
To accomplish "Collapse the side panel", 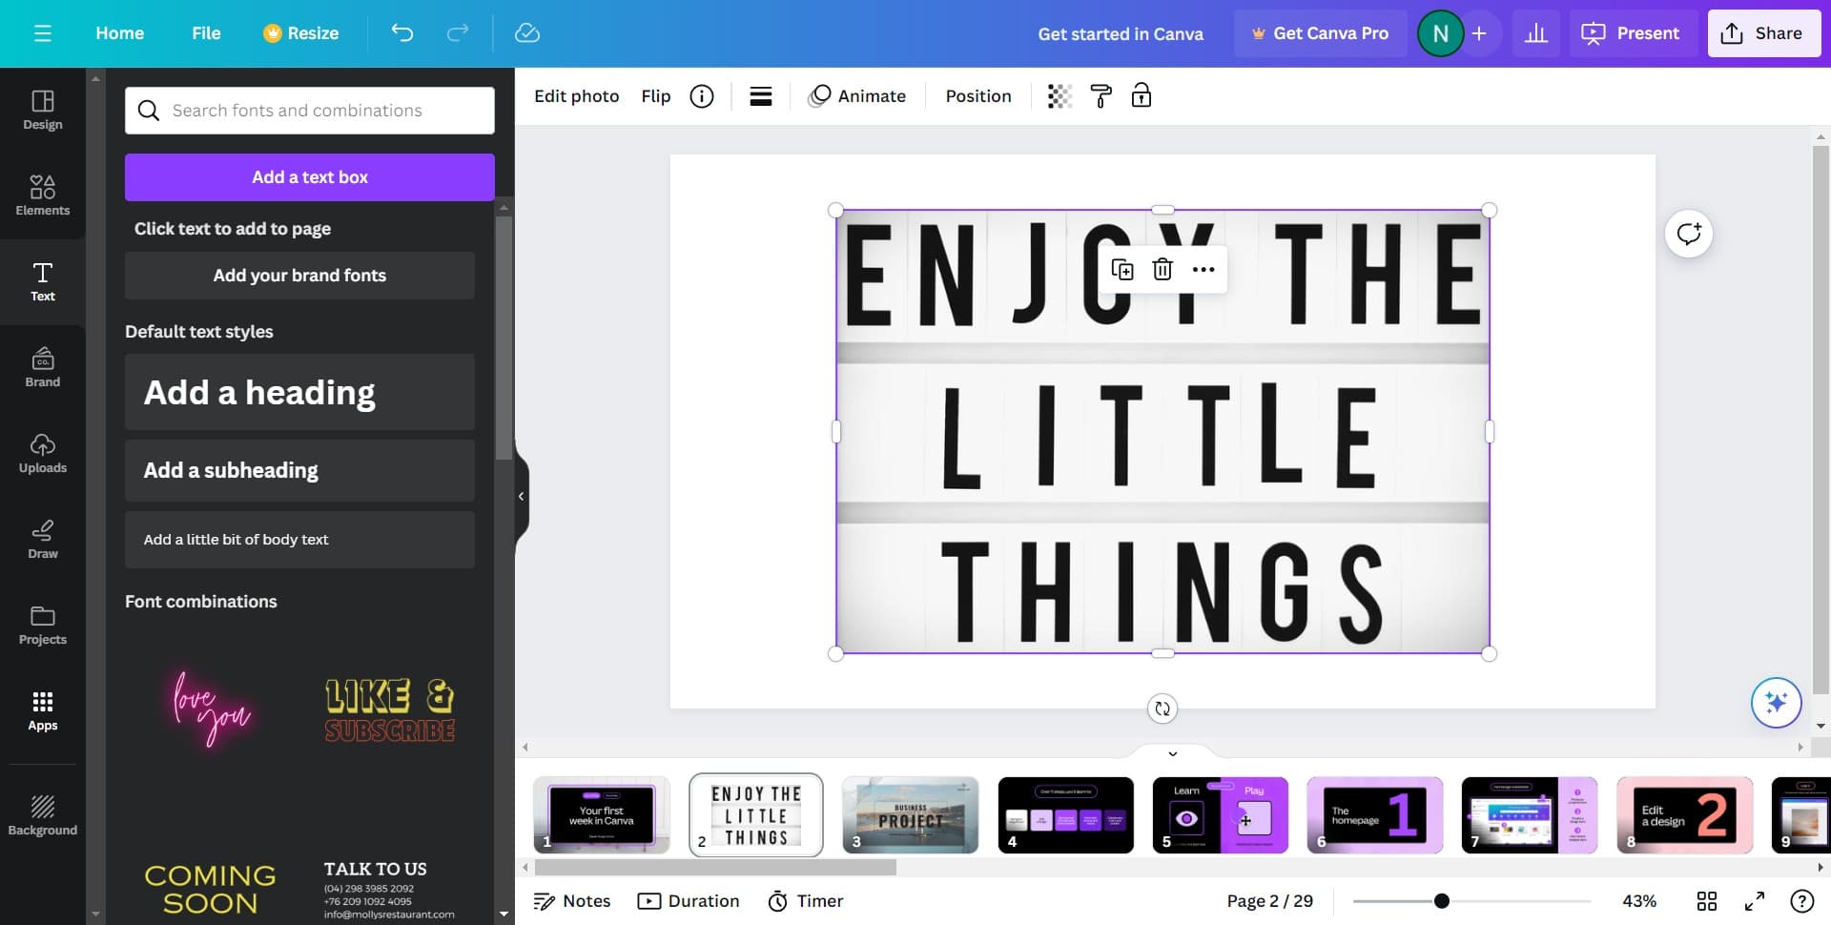I will coord(521,496).
